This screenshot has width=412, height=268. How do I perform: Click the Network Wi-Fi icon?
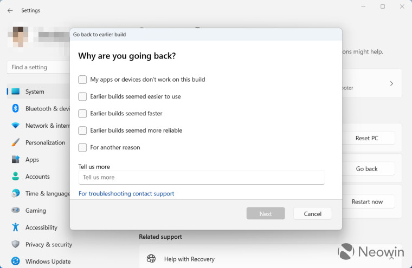coord(16,126)
